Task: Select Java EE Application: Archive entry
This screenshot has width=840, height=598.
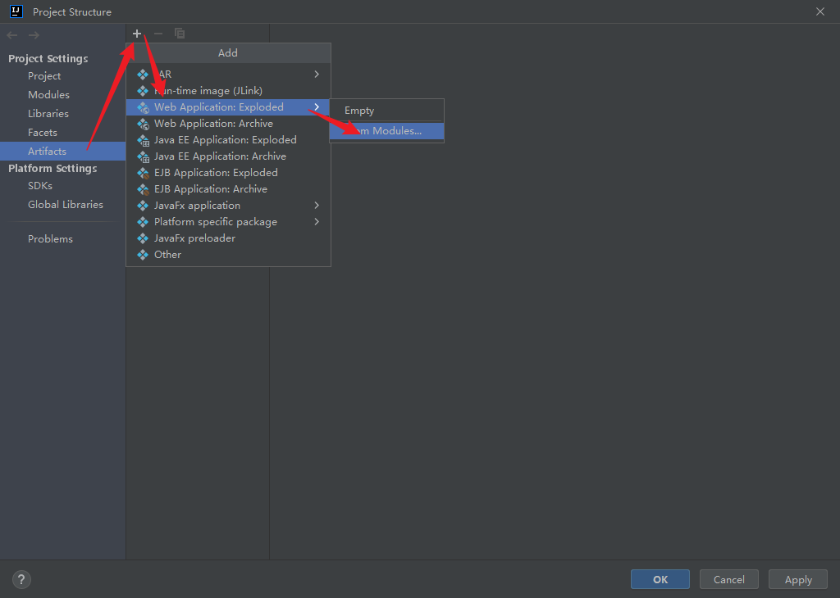Action: coord(228,156)
